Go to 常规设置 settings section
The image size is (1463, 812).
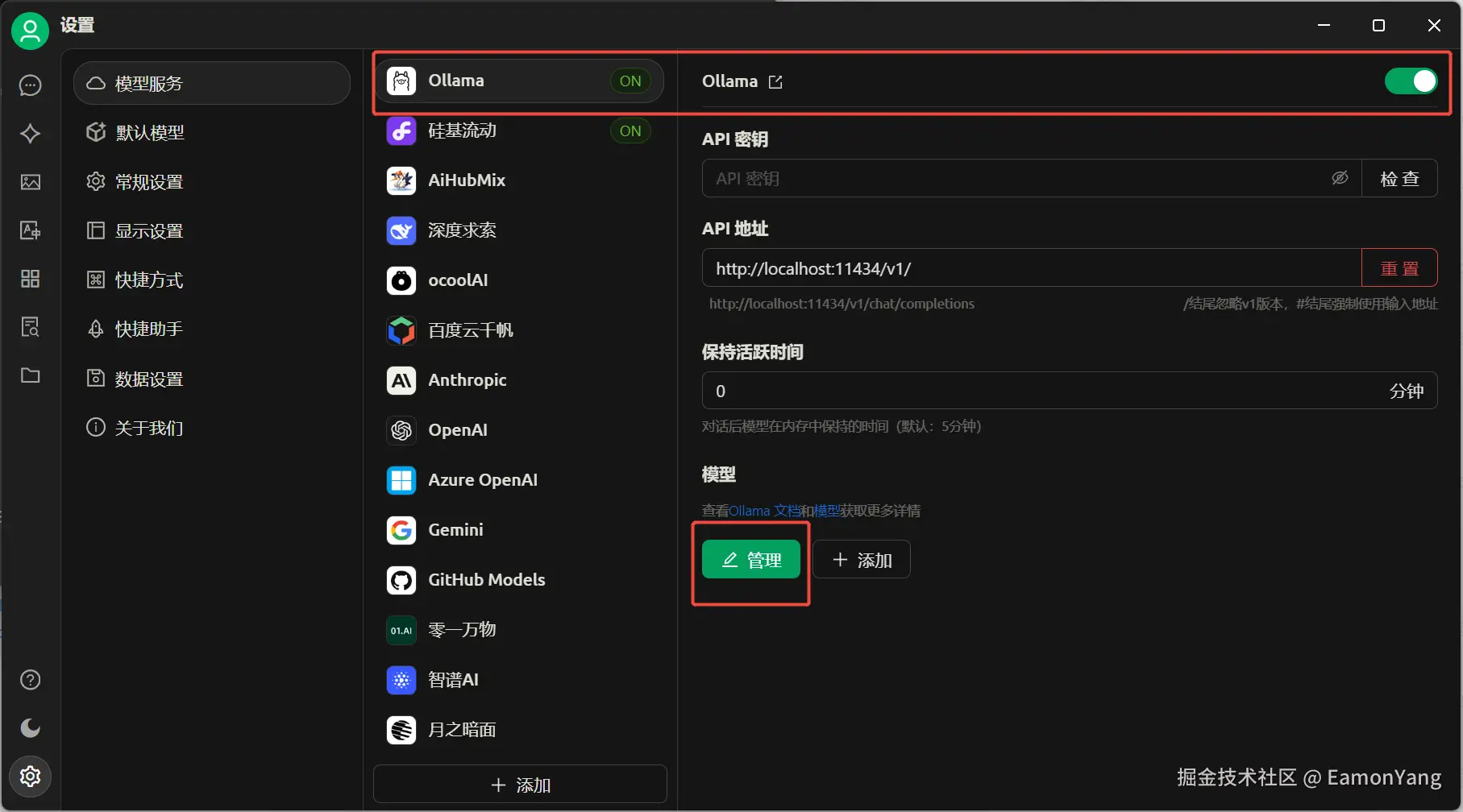coord(212,182)
